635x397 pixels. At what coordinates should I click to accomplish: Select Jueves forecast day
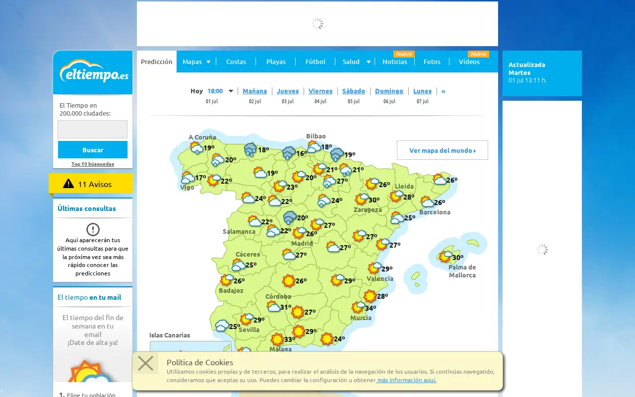coord(288,91)
